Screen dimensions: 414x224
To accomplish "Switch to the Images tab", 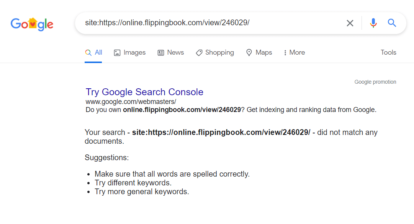I will [x=130, y=52].
